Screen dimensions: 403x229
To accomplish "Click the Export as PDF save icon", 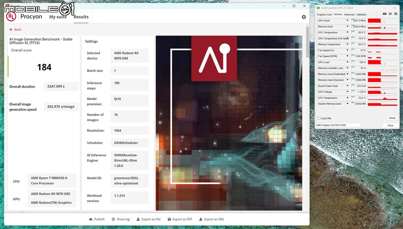I will point(169,219).
